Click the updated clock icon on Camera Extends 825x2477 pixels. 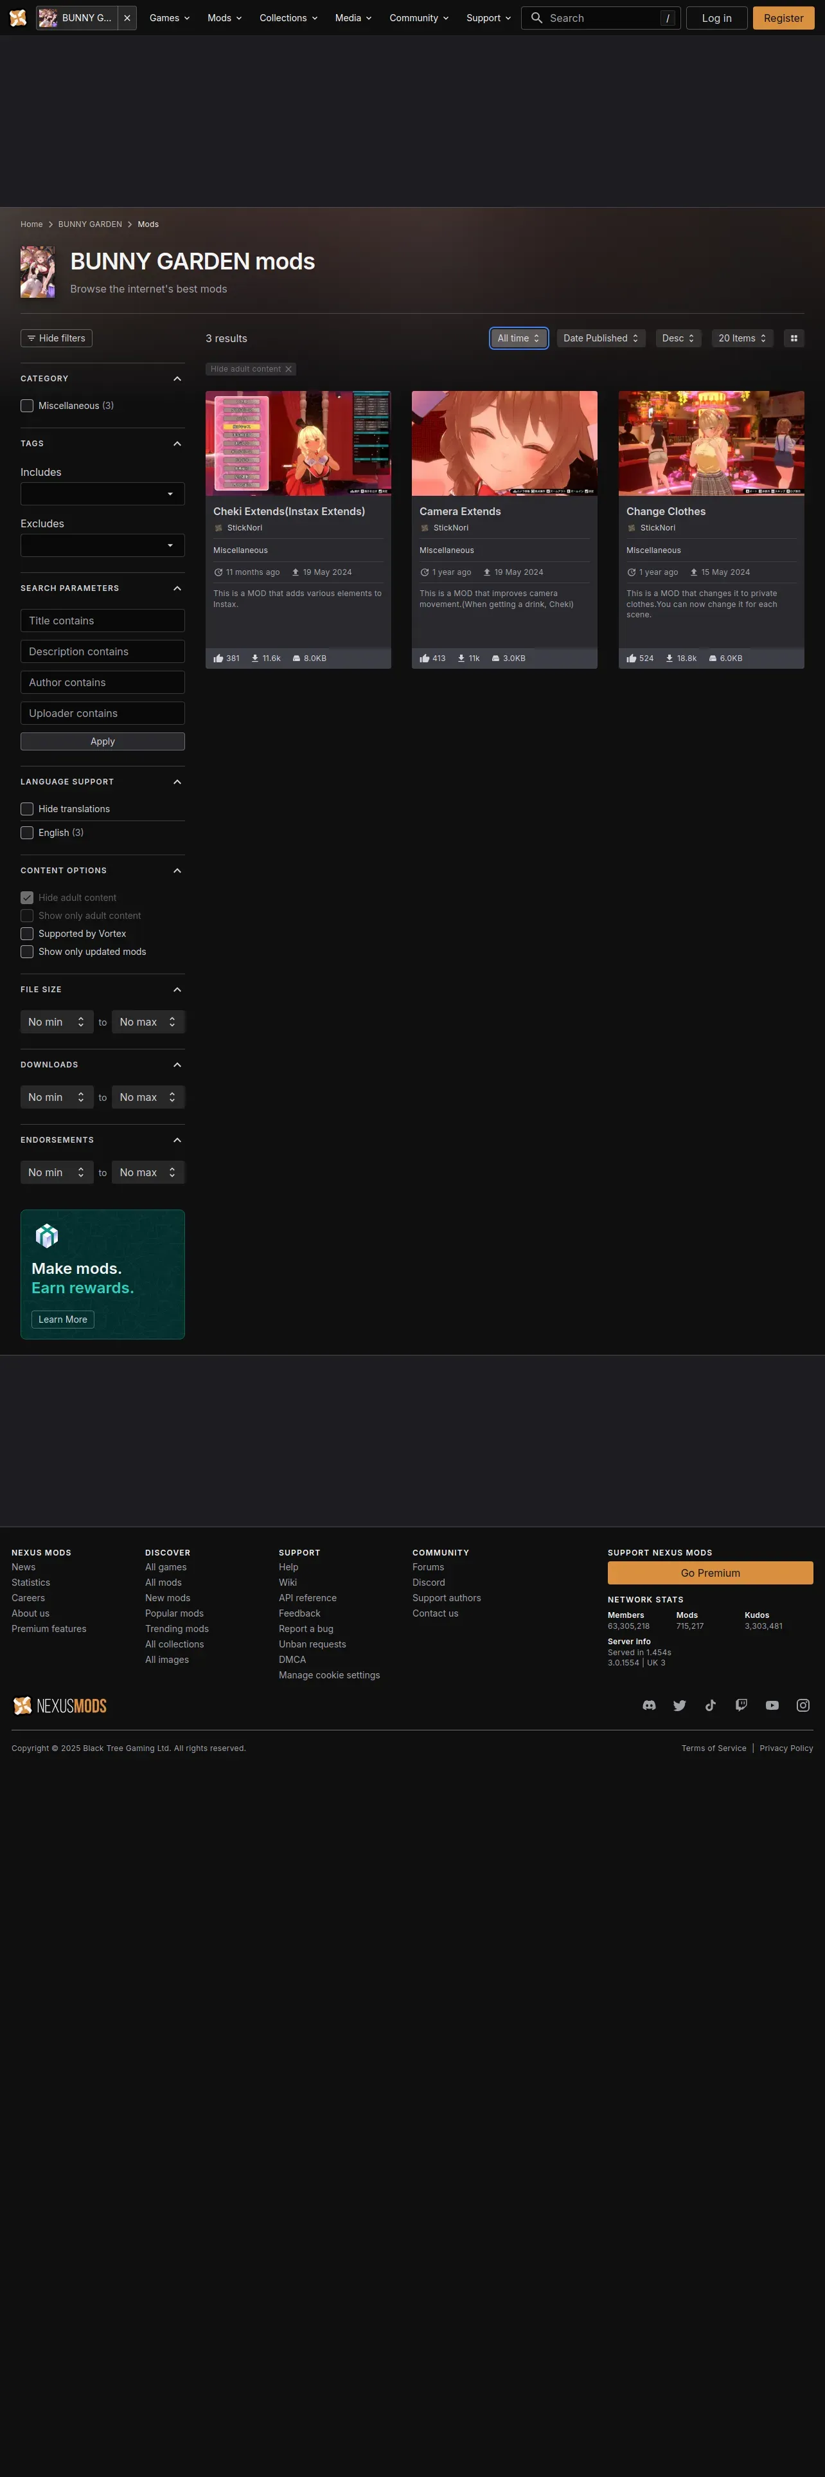click(425, 572)
